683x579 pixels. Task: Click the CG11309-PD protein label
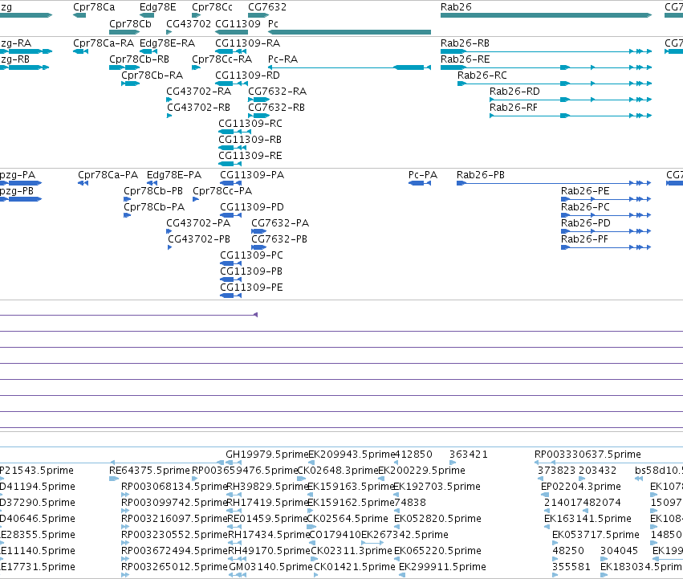pos(252,207)
